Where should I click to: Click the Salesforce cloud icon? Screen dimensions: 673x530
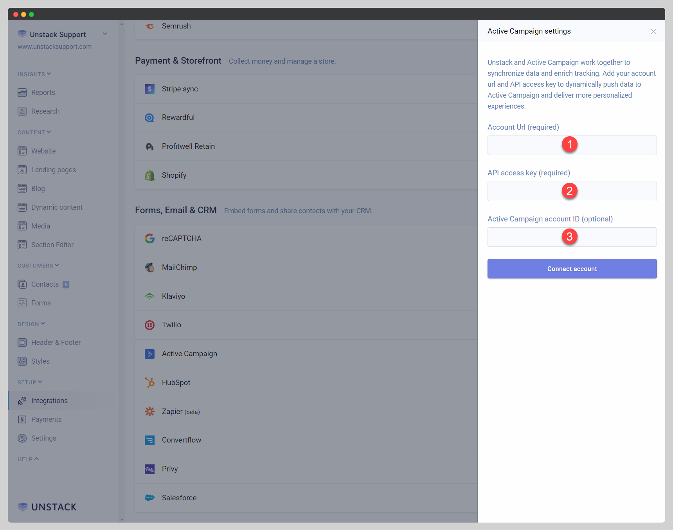(149, 498)
